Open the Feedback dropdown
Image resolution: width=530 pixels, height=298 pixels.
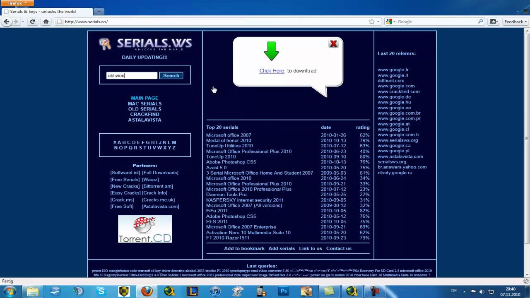516,22
